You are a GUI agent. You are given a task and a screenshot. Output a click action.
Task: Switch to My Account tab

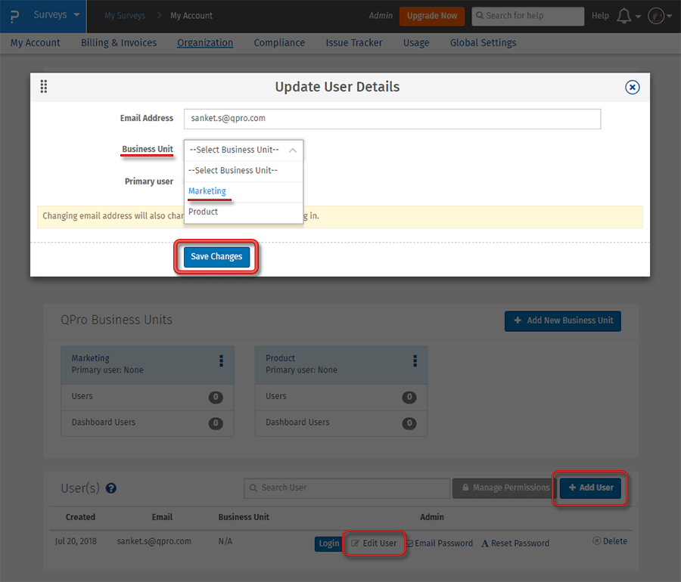[x=35, y=43]
